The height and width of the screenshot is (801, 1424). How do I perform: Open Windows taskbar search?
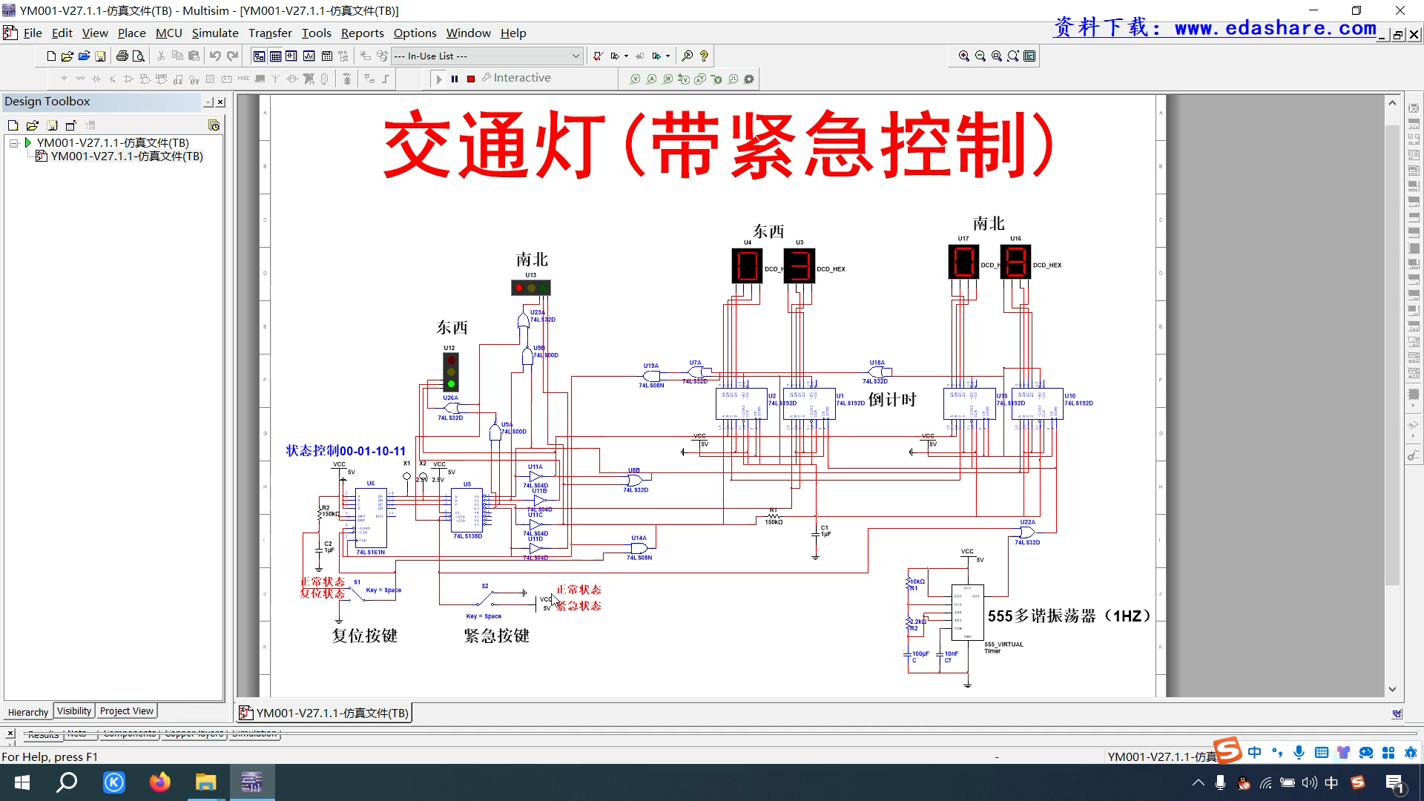[x=67, y=782]
